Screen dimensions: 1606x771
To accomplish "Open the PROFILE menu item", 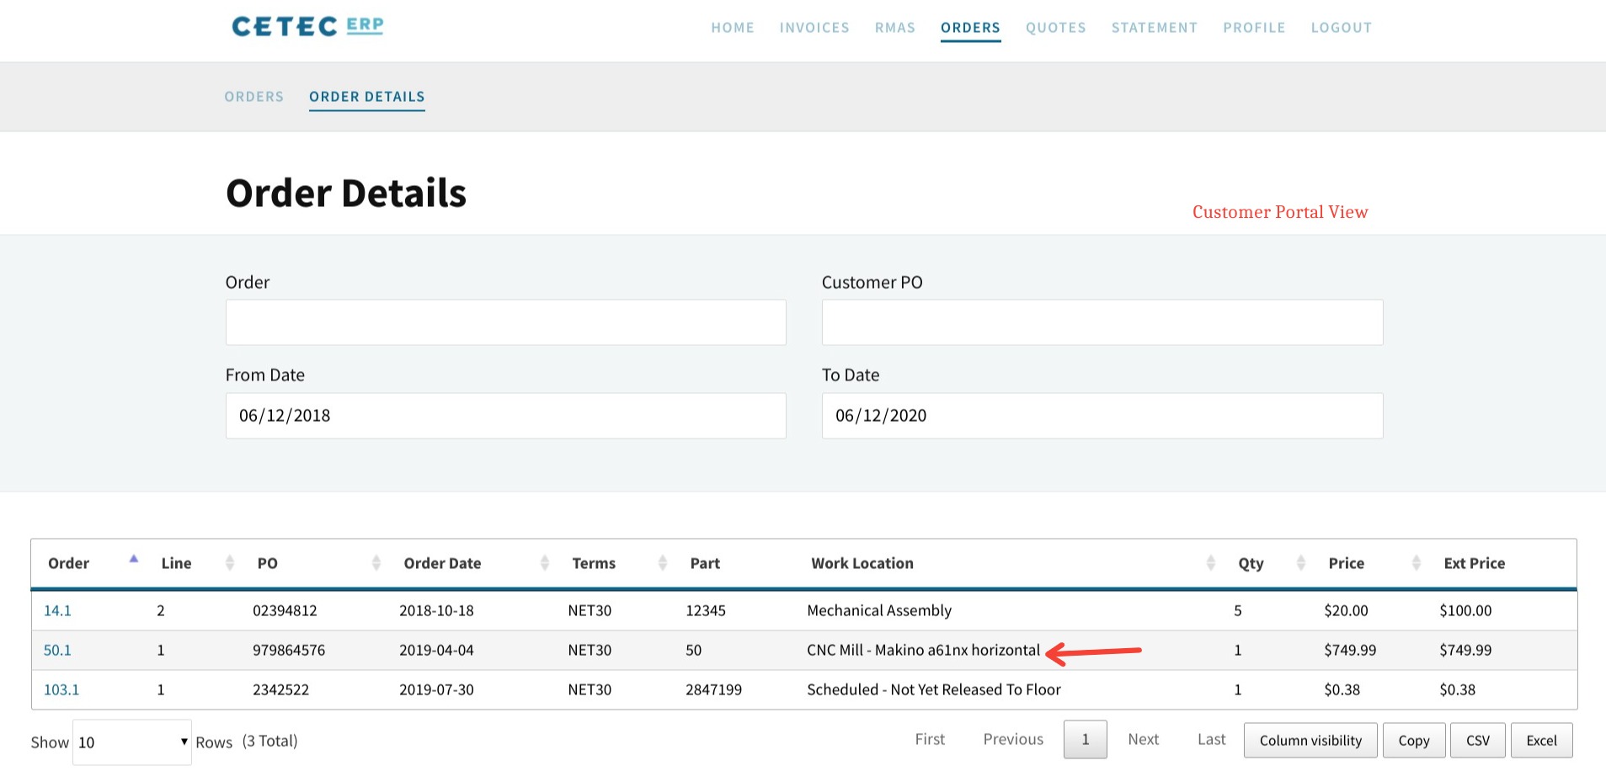I will pos(1254,28).
